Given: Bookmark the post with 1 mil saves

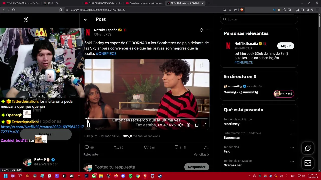Looking at the screenshot, I should [x=180, y=147].
